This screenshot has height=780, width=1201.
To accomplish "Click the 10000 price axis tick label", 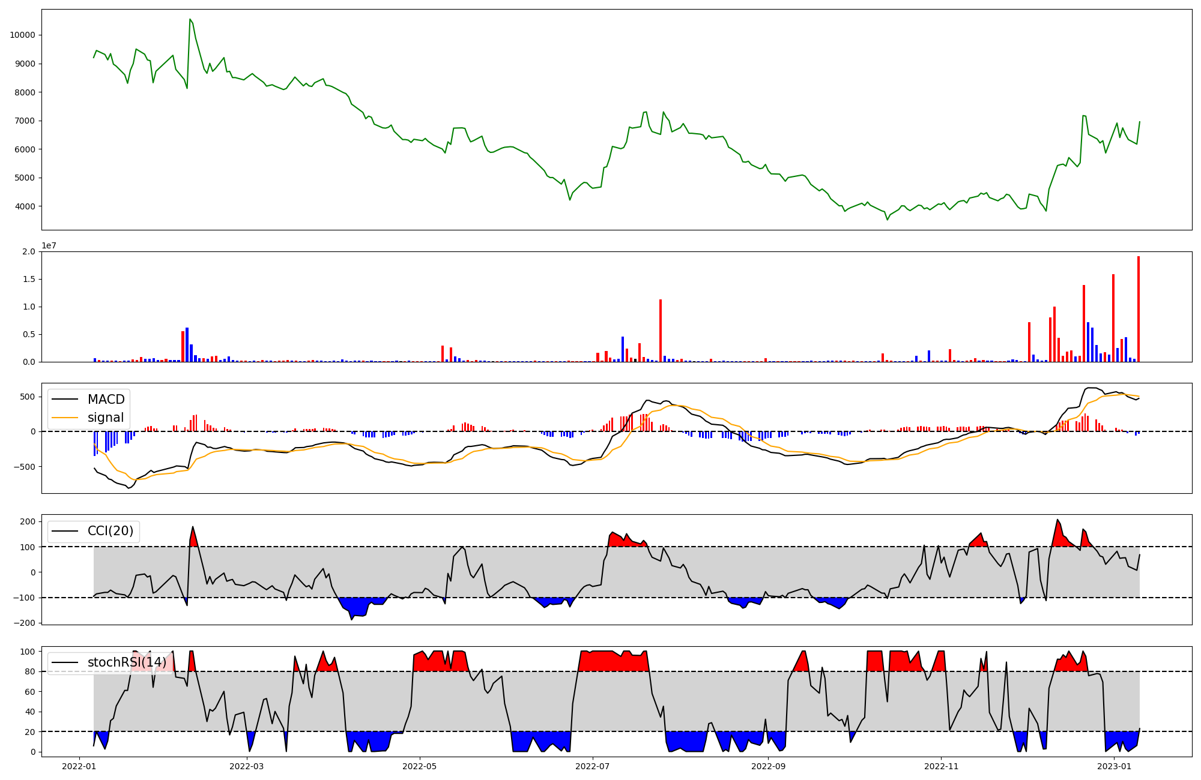I will (22, 35).
